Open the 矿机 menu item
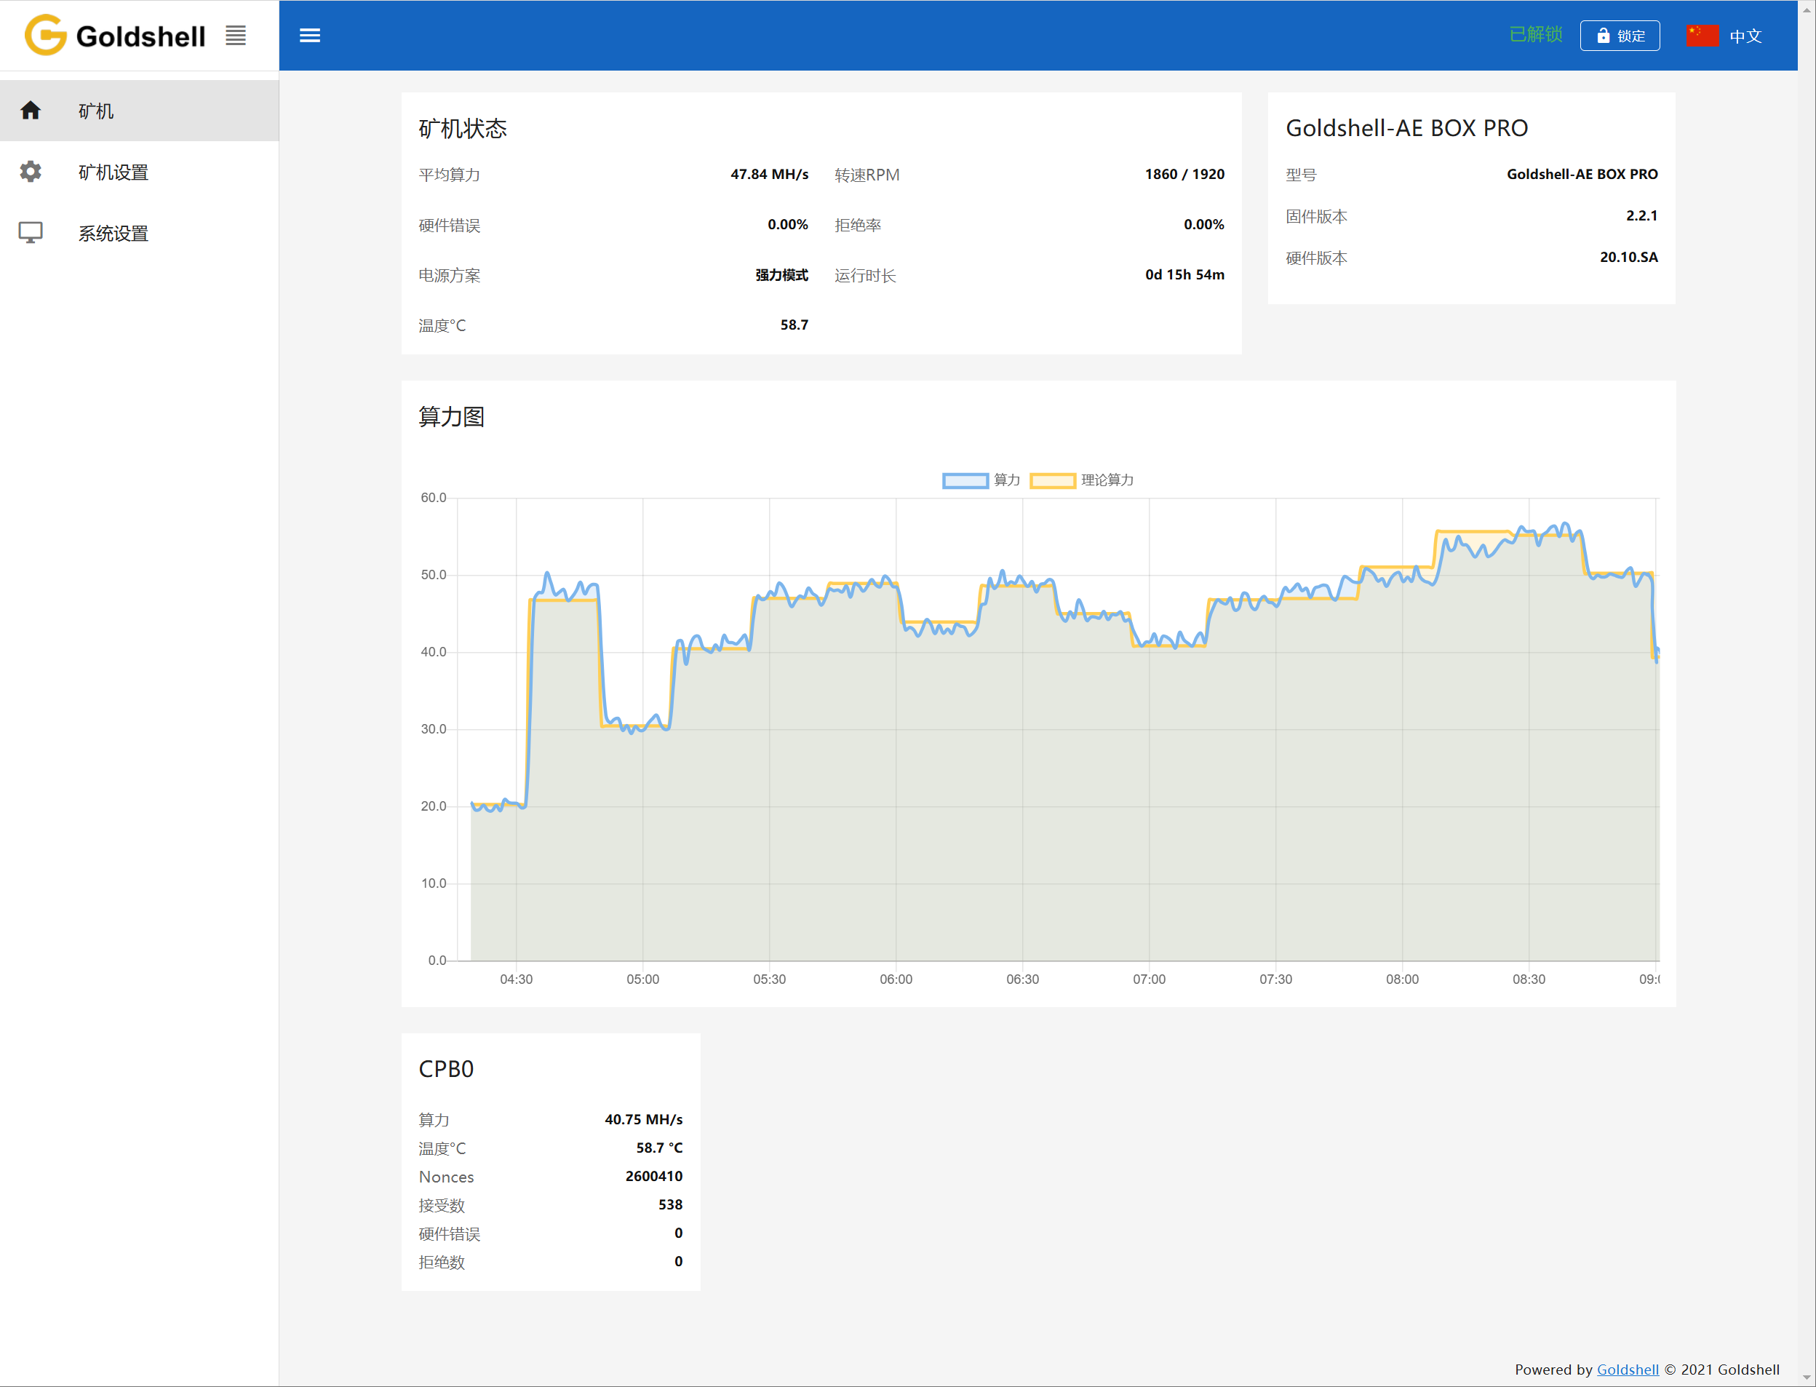Screen dimensions: 1816x1387 point(96,111)
